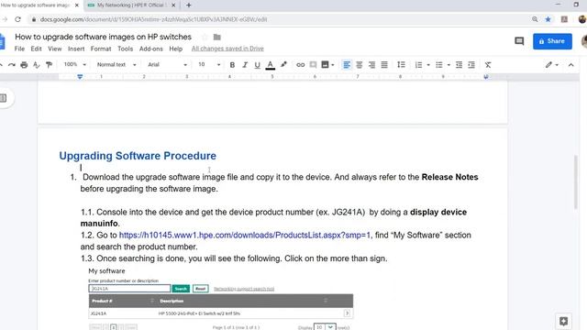Align text left
Viewport: 587px width, 330px height.
347,65
